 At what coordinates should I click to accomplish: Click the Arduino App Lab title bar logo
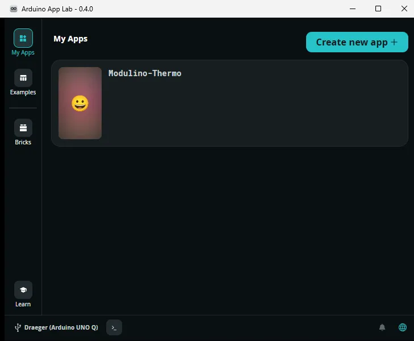click(x=14, y=9)
